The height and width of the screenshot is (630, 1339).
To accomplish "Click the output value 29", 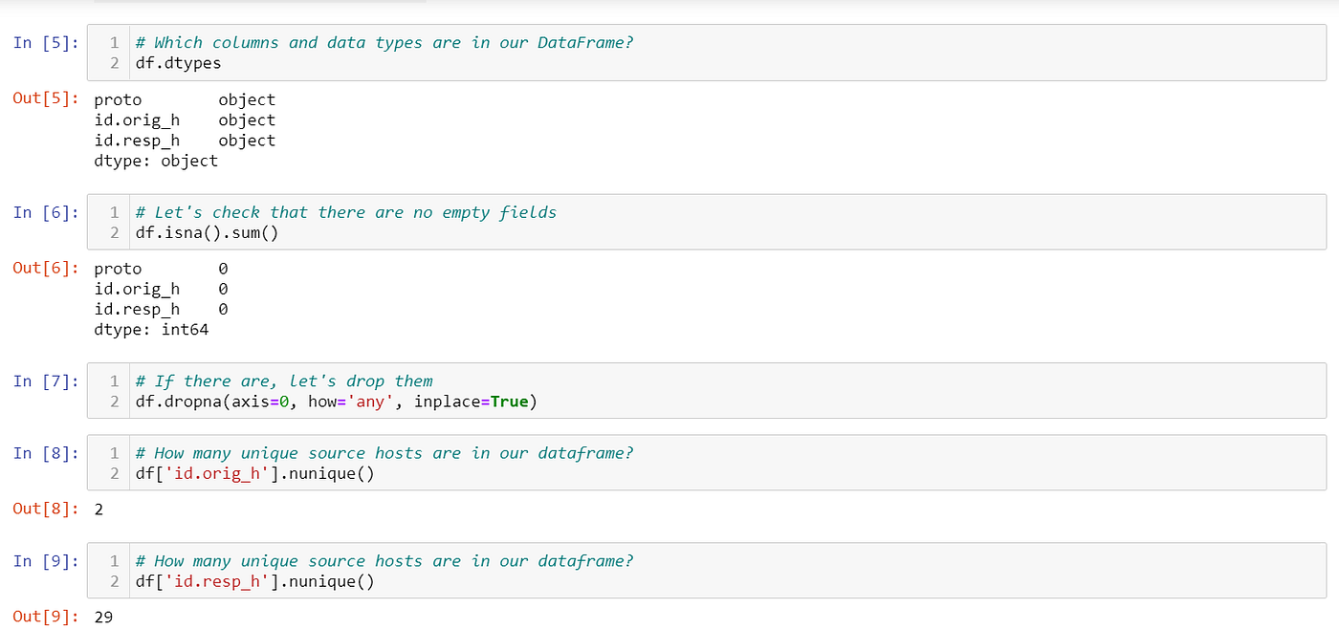I will coord(103,618).
